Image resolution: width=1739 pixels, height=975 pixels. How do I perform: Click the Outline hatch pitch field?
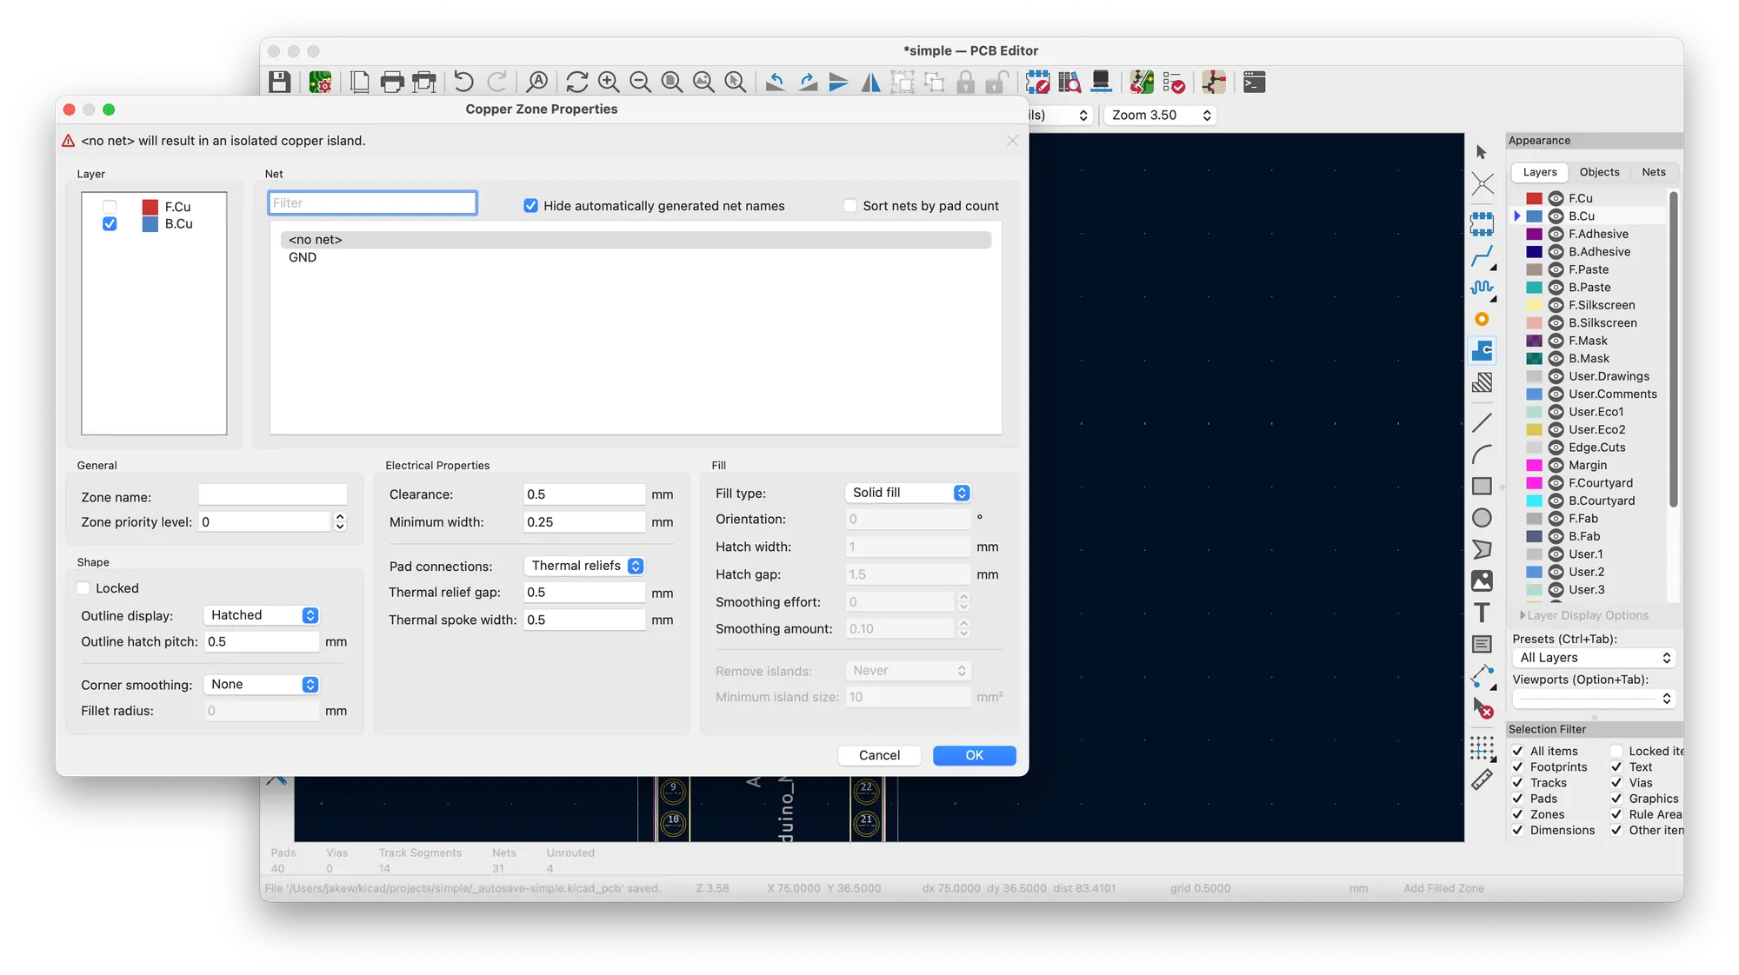click(x=261, y=641)
